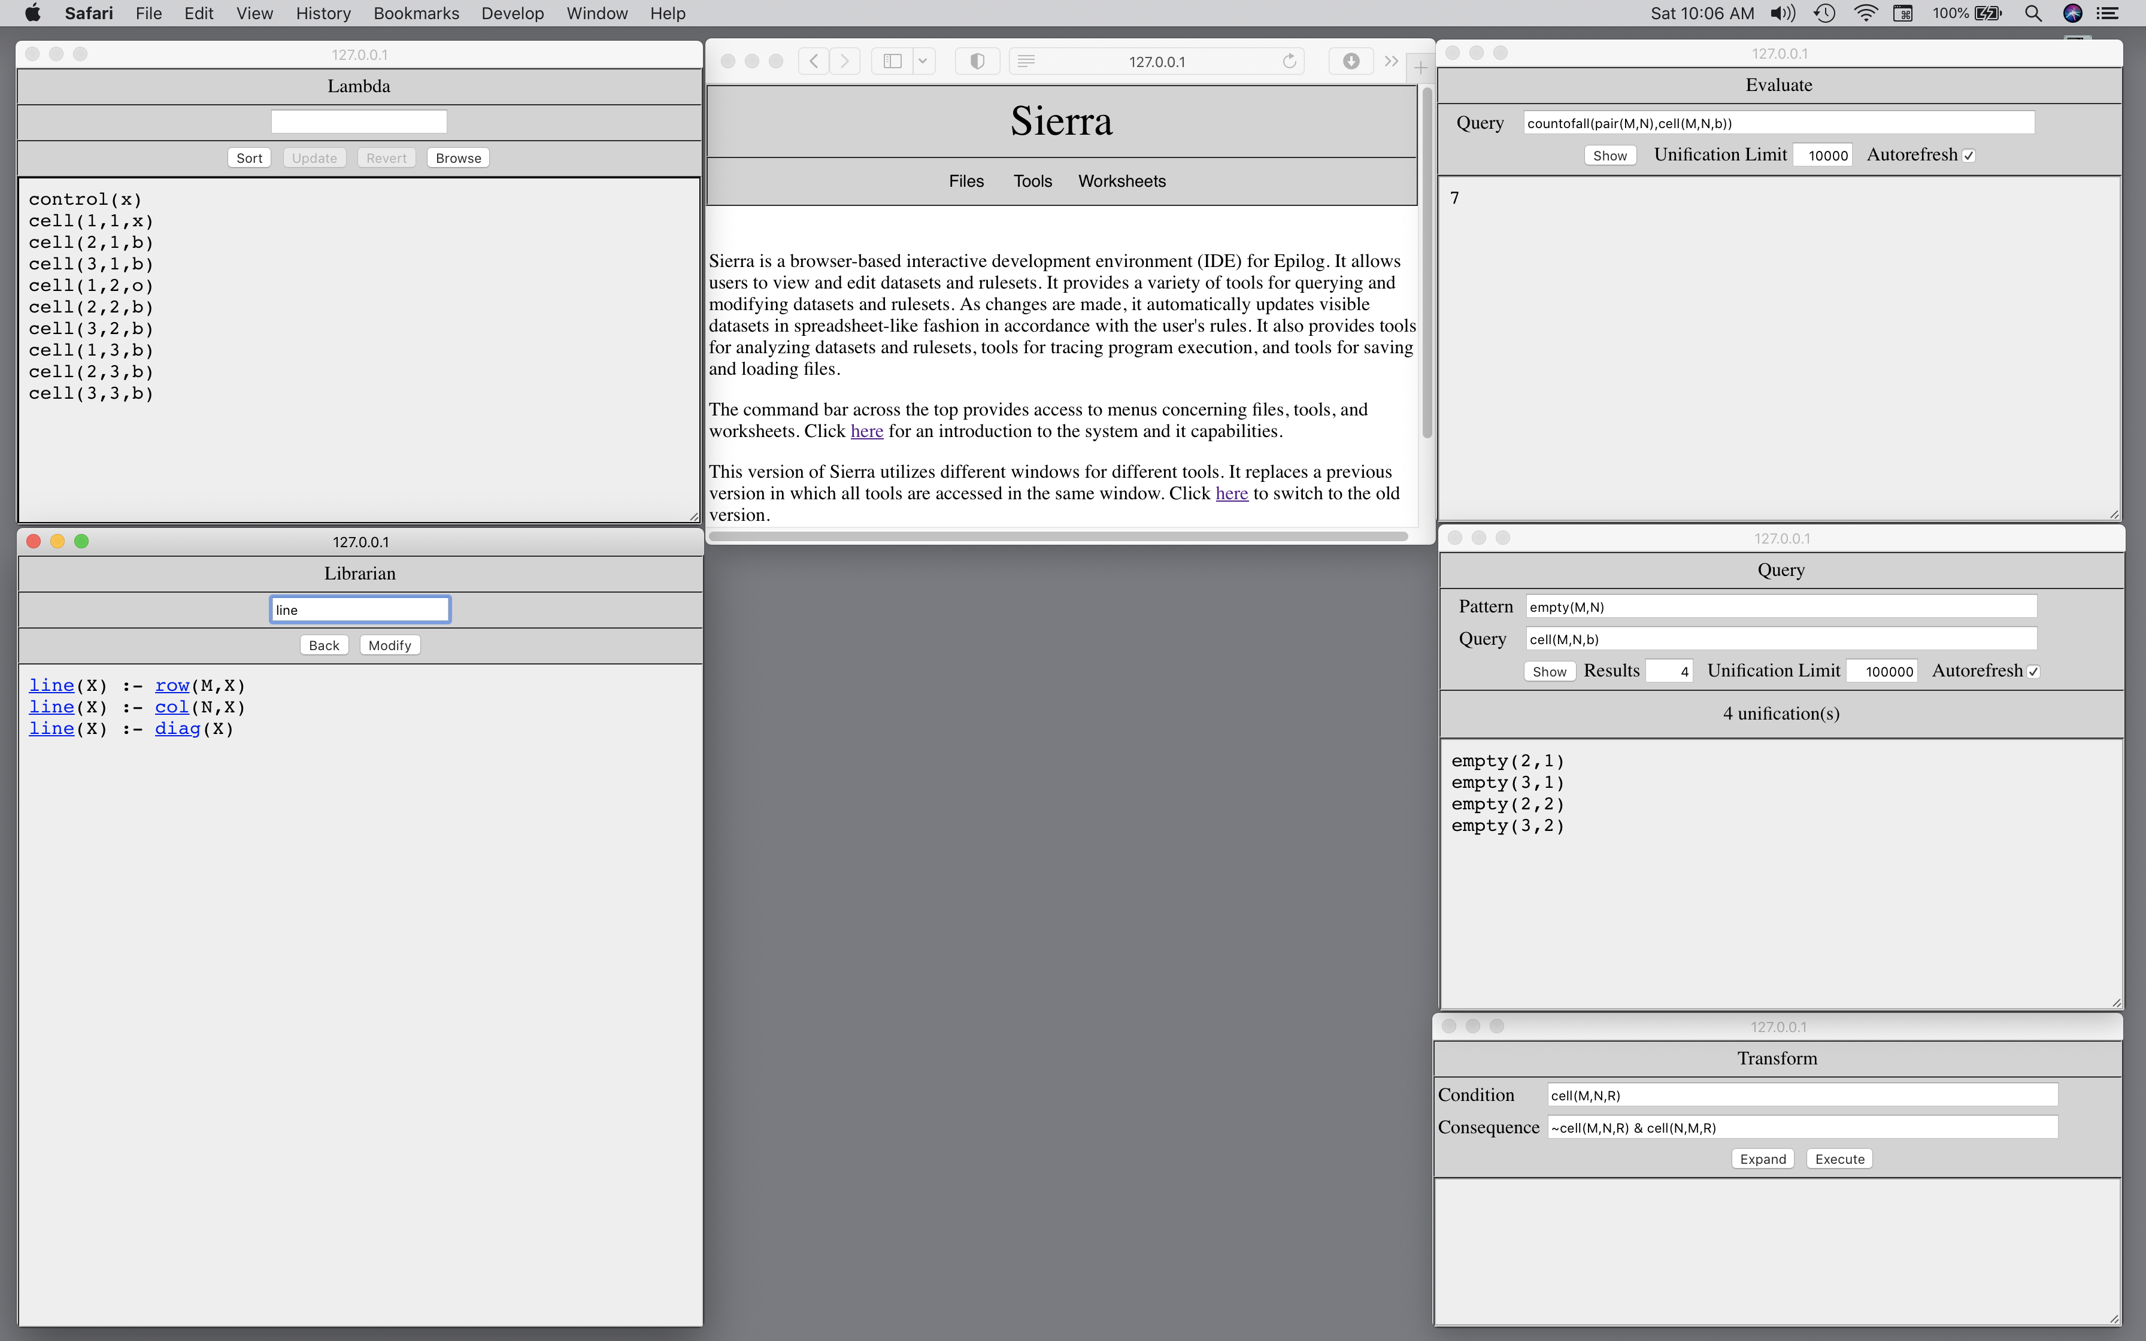The width and height of the screenshot is (2146, 1341).
Task: Toggle Autorefresh checkbox in Query panel
Action: click(x=2033, y=672)
